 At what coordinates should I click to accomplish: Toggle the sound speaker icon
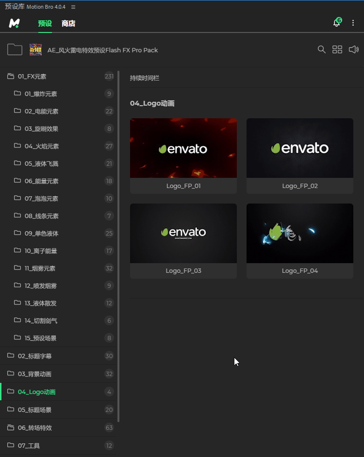(x=353, y=49)
